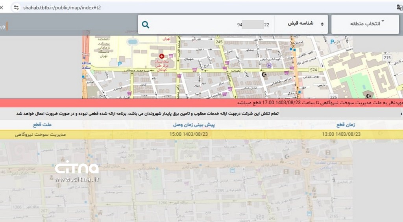Click the red outage alert banner

[x=201, y=103]
